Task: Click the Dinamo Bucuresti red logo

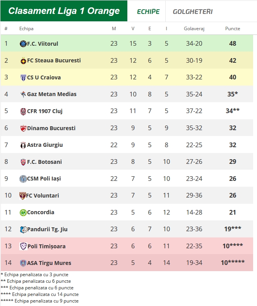Action: pyautogui.click(x=23, y=128)
